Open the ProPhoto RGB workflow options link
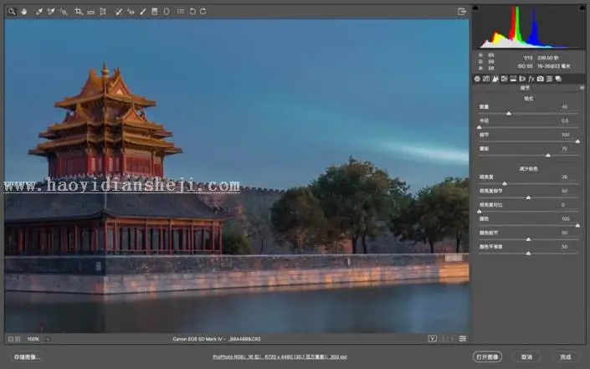590x369 pixels. pyautogui.click(x=280, y=356)
